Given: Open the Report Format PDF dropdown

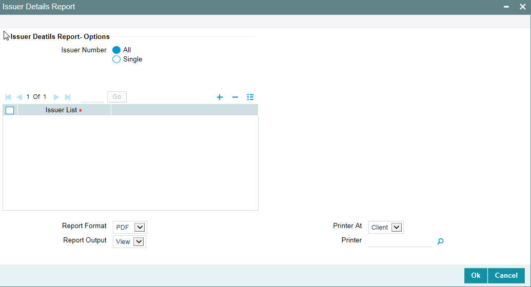Looking at the screenshot, I should 130,227.
